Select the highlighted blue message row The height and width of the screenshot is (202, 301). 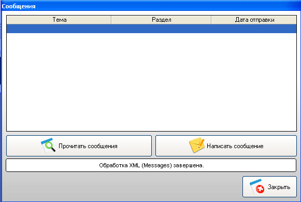pos(152,28)
